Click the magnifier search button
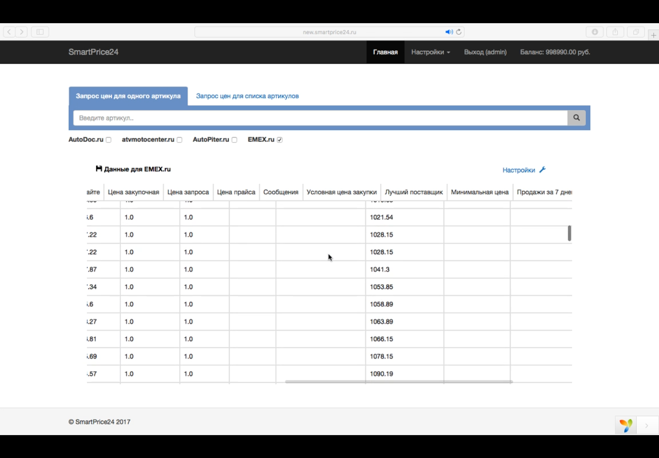Viewport: 659px width, 458px height. [x=576, y=118]
